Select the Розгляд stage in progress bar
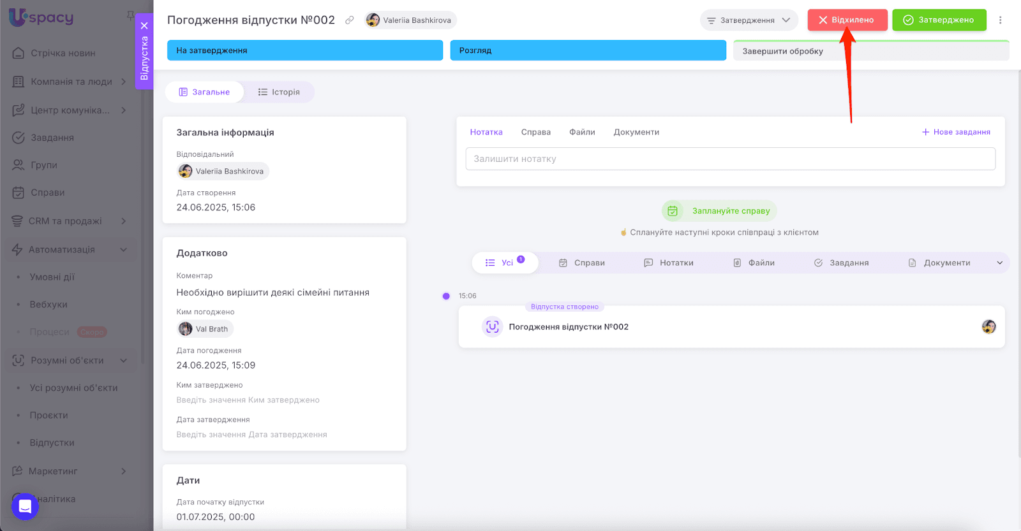Viewport: 1021px width, 531px height. pos(588,50)
